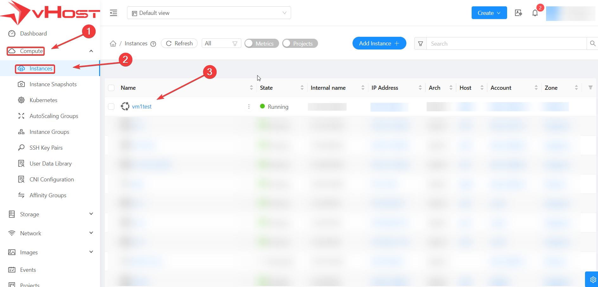Screen dimensions: 598x287
Task: Click the search magnifier icon
Action: coord(593,43)
